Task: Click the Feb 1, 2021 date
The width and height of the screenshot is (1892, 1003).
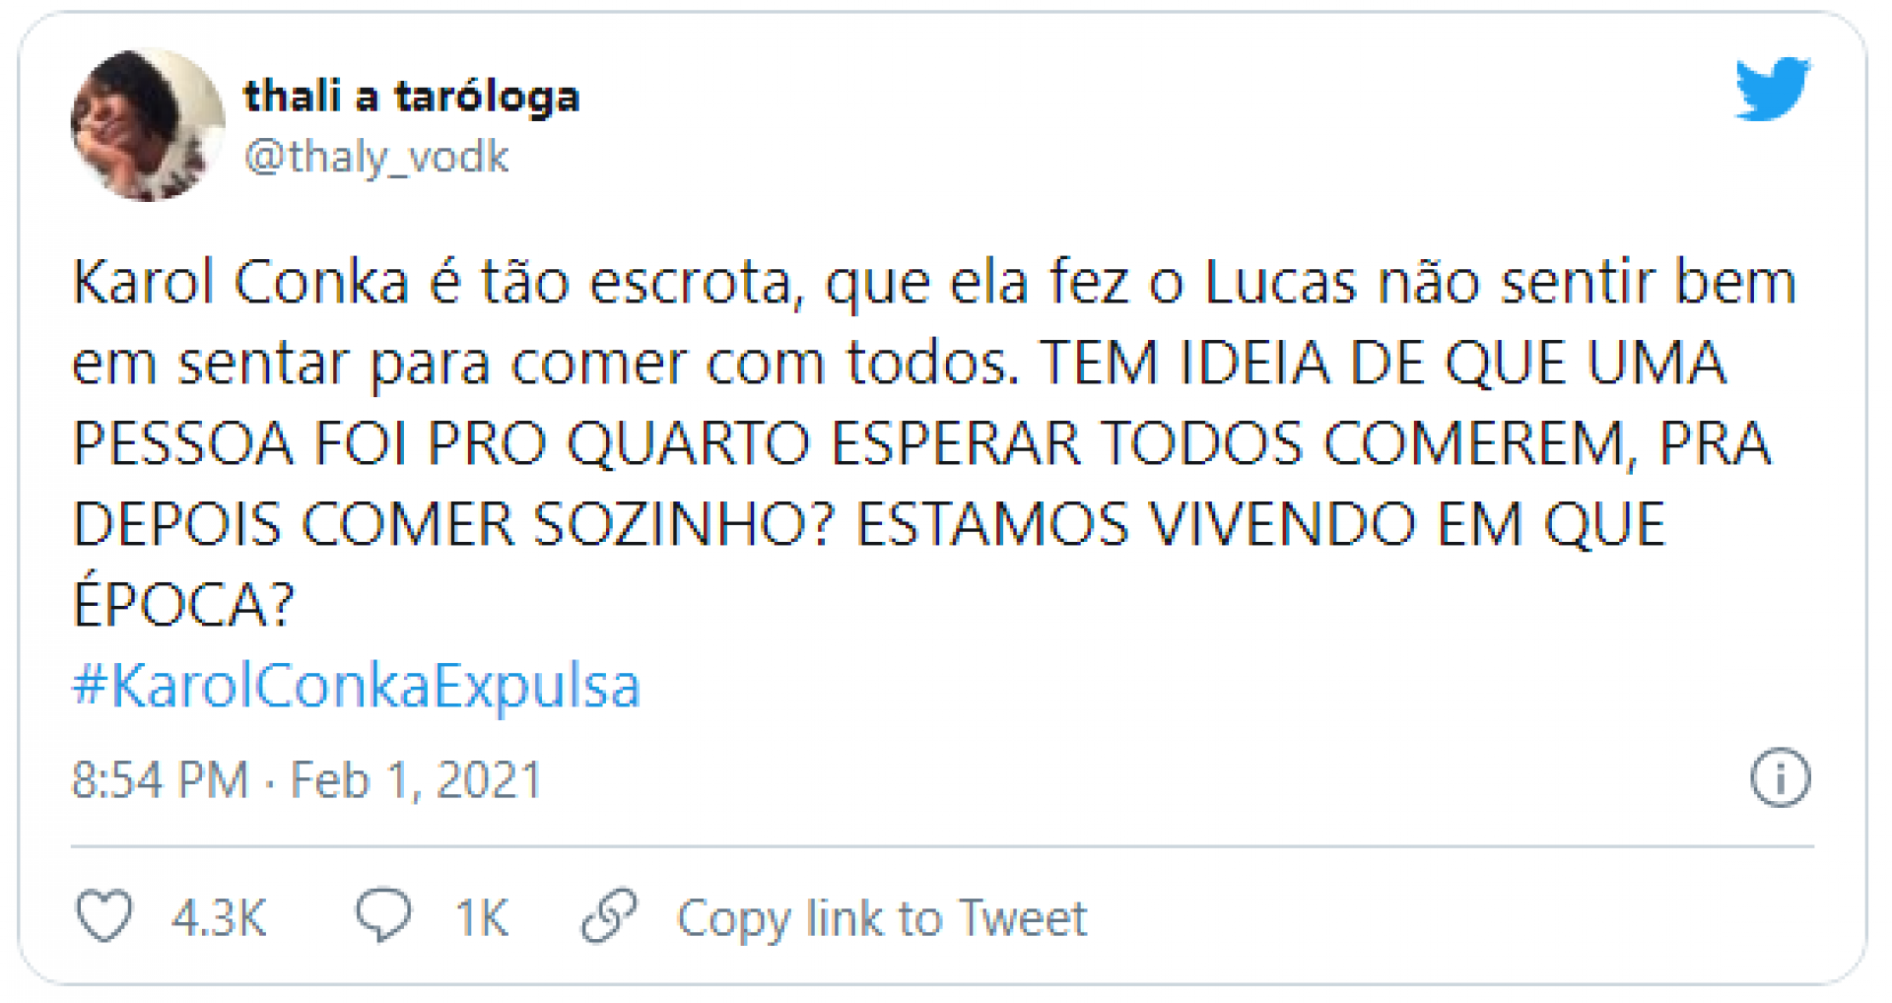Action: [416, 780]
